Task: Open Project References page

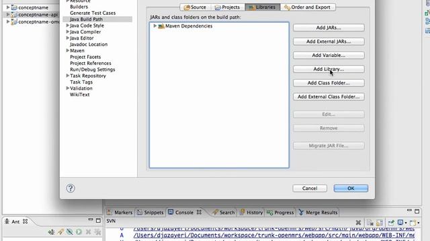Action: (91, 63)
